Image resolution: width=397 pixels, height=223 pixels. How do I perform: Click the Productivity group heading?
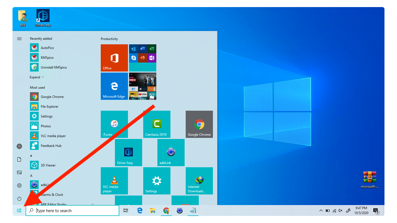[109, 39]
